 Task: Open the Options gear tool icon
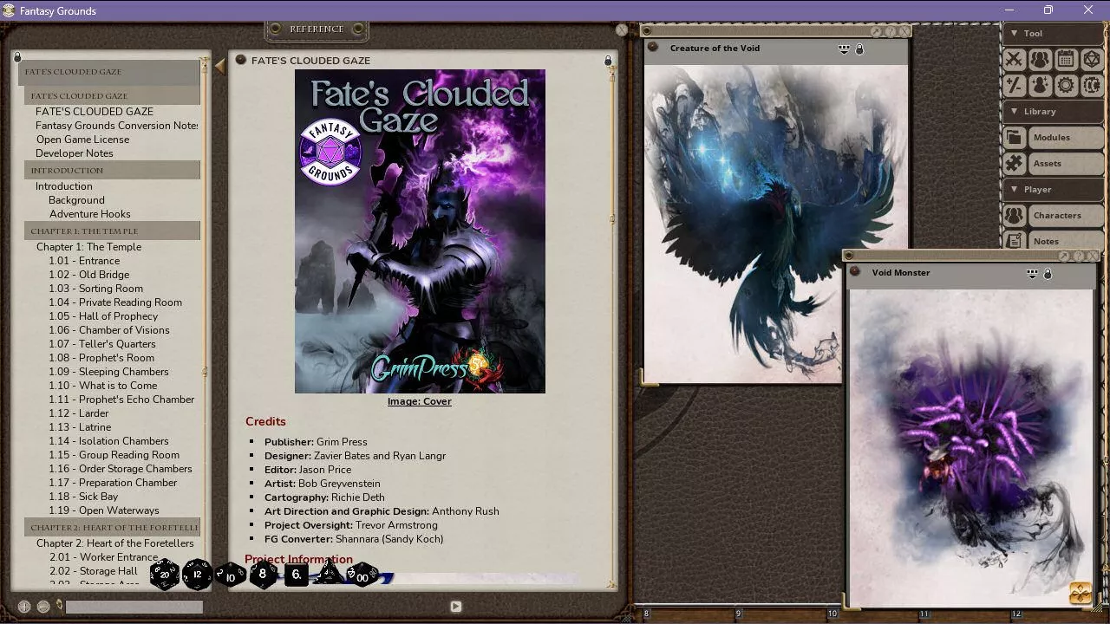(1066, 86)
